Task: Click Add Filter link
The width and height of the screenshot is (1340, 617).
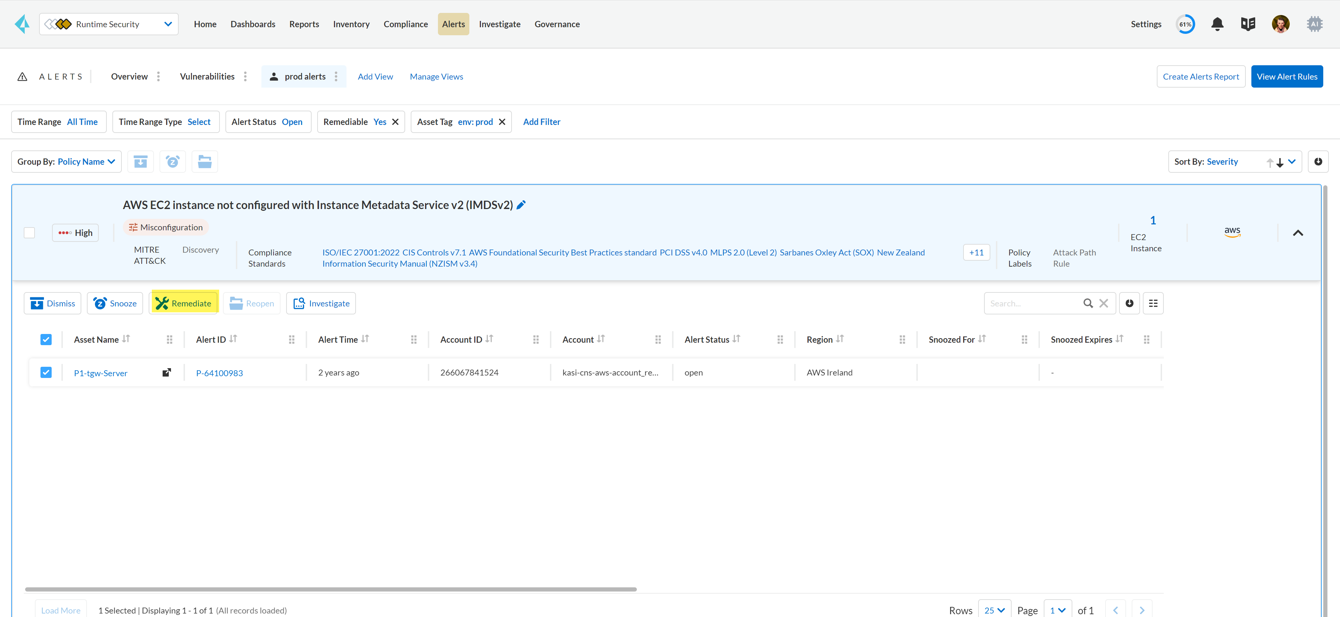Action: [x=542, y=122]
